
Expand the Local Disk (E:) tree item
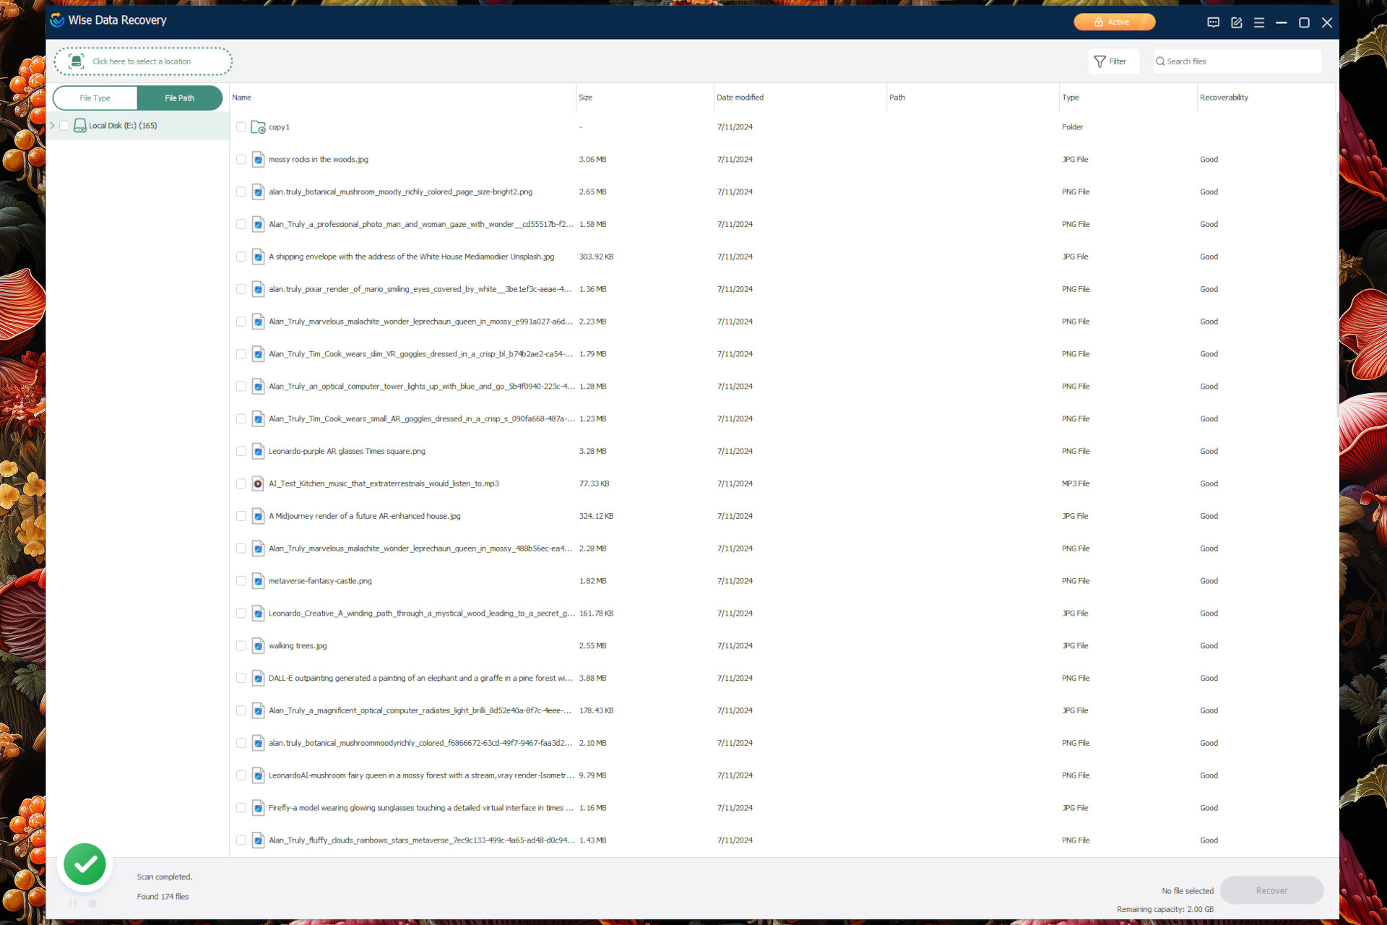(x=53, y=125)
